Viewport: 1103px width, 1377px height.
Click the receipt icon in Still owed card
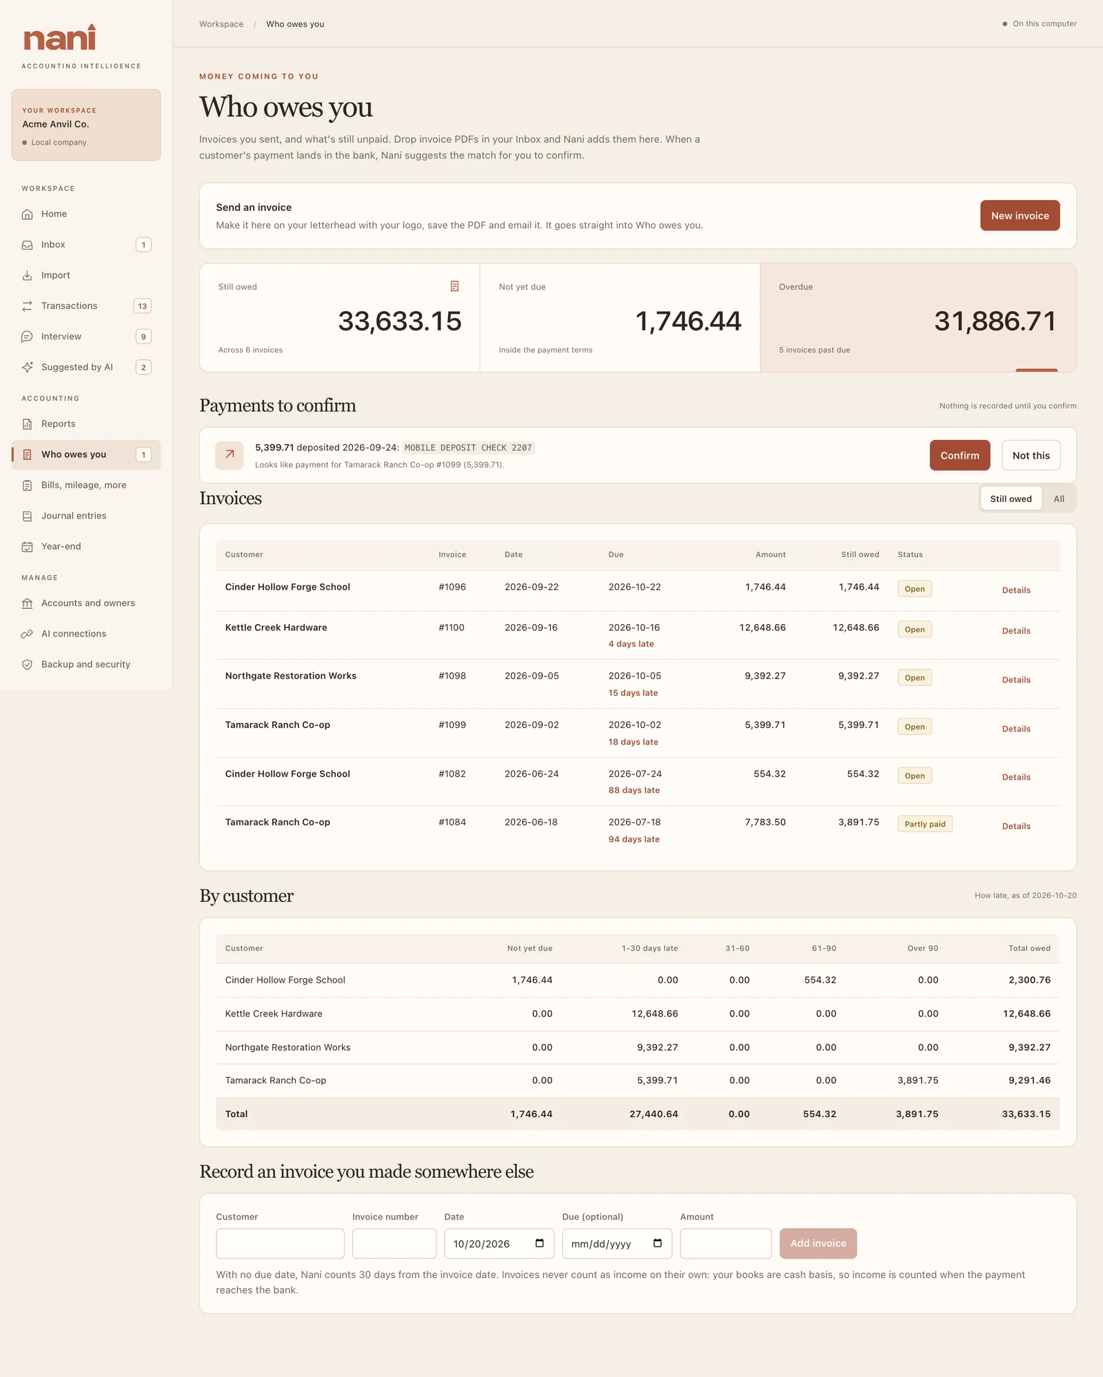[454, 286]
